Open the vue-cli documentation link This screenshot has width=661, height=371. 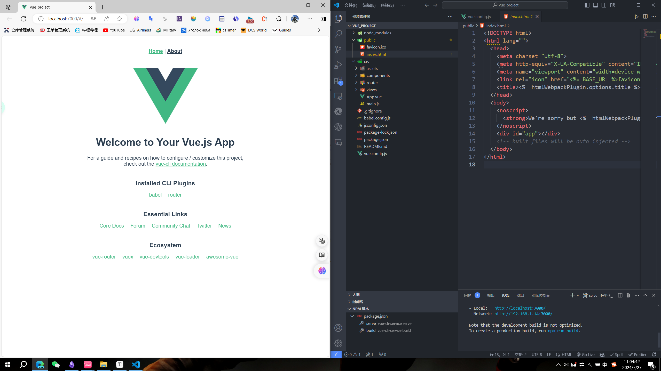(180, 164)
